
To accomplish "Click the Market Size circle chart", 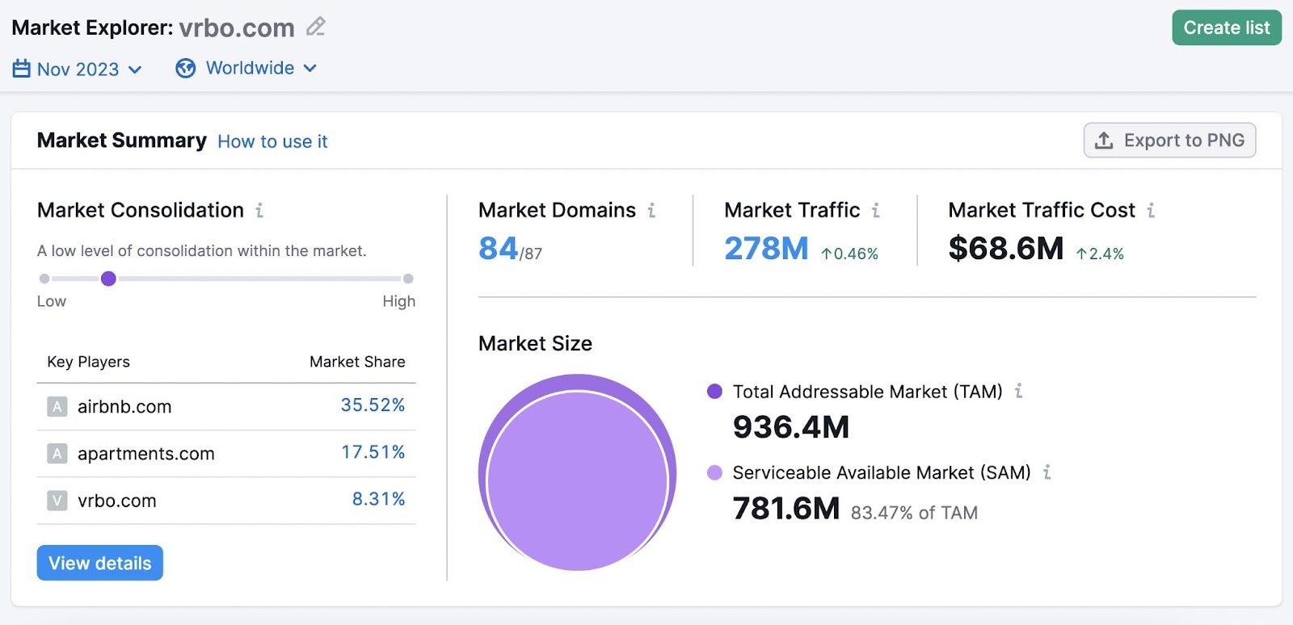I will coord(577,473).
